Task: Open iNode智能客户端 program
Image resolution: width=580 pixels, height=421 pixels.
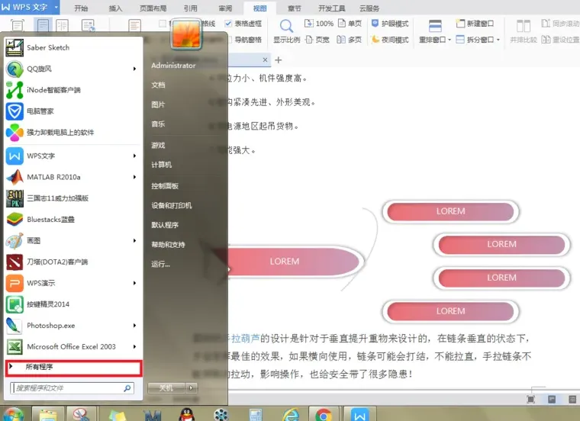Action: point(73,90)
